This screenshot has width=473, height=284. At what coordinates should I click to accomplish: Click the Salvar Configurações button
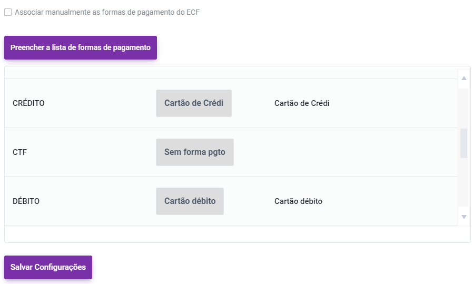(48, 267)
